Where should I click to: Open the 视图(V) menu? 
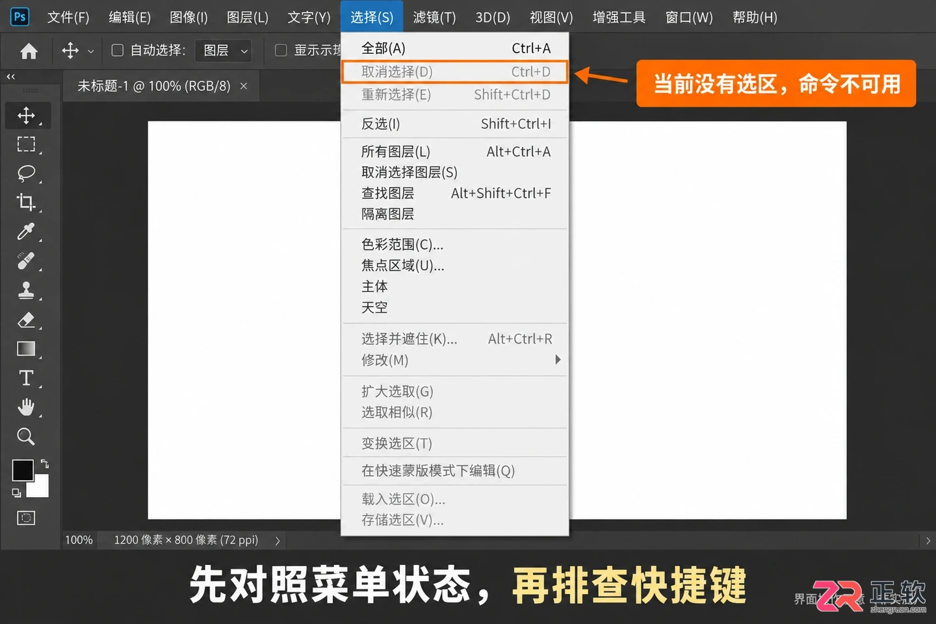(x=551, y=17)
